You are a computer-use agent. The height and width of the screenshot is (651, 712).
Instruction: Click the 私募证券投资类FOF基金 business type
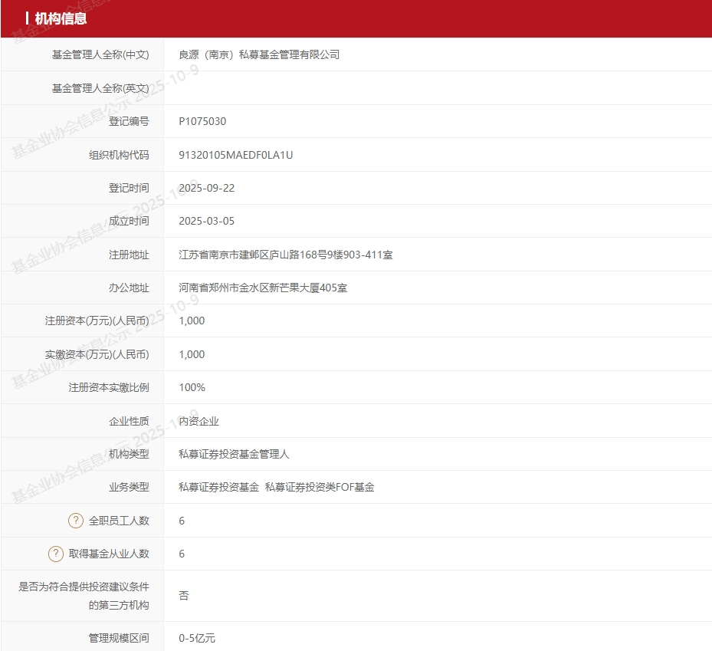pos(320,487)
